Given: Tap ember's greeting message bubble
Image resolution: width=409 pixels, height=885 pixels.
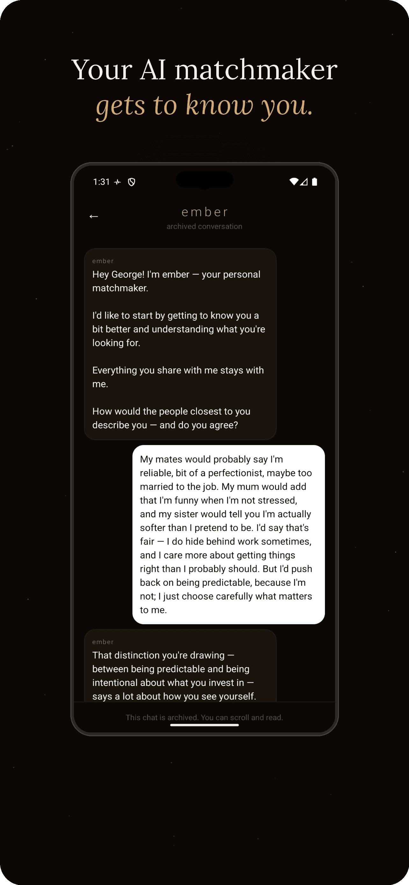Looking at the screenshot, I should (x=180, y=343).
